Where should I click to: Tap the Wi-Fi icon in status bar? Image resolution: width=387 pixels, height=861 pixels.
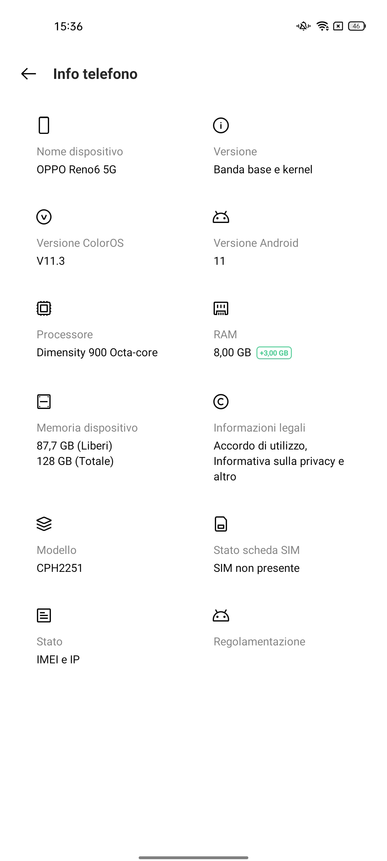pos(322,26)
